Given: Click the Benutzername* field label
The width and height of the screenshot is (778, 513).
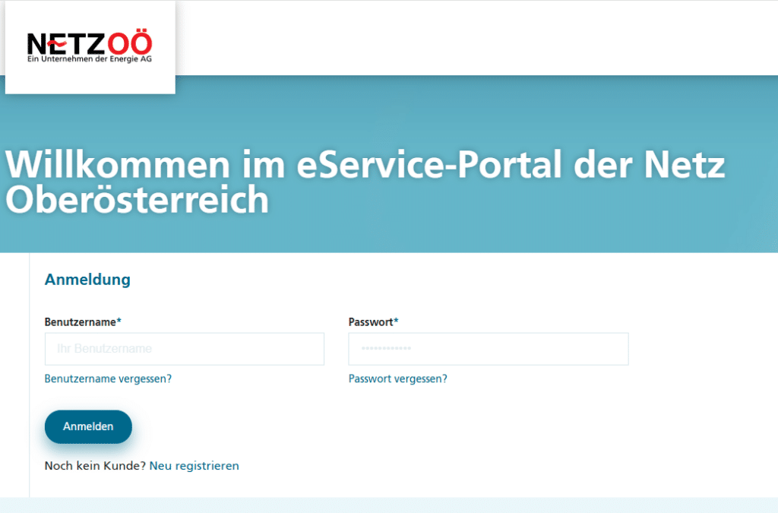Looking at the screenshot, I should tap(83, 322).
